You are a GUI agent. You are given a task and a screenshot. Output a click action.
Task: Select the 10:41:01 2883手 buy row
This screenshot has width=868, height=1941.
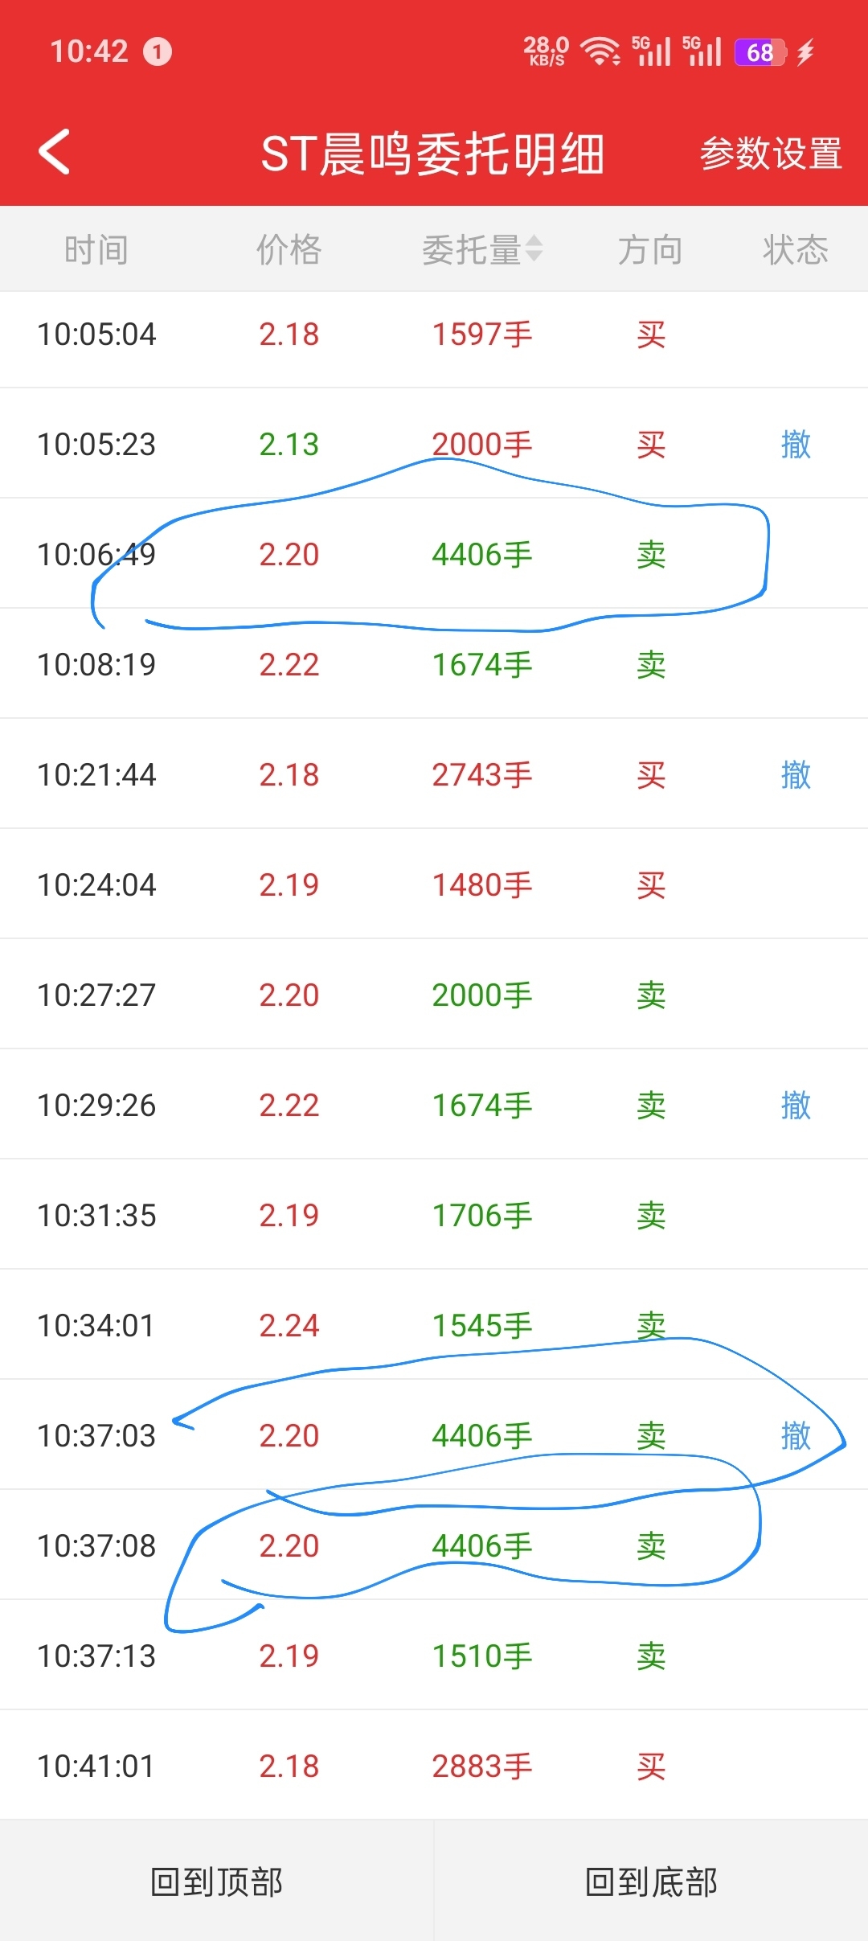(434, 1765)
